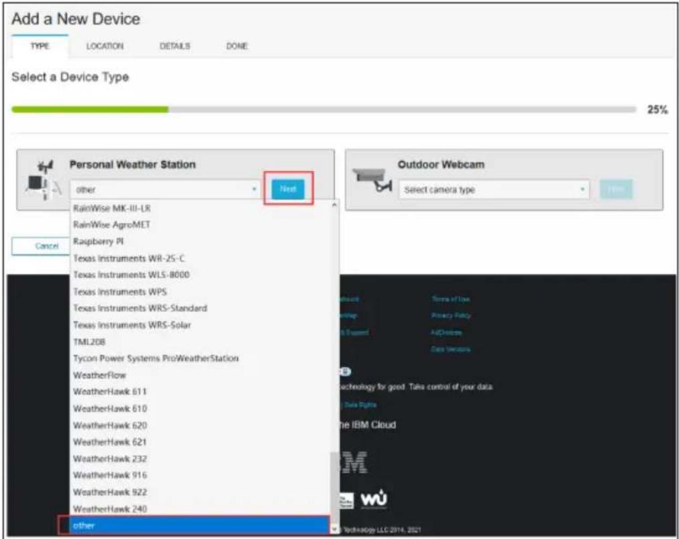Open the Select camera type dropdown
The height and width of the screenshot is (539, 679).
tap(494, 190)
